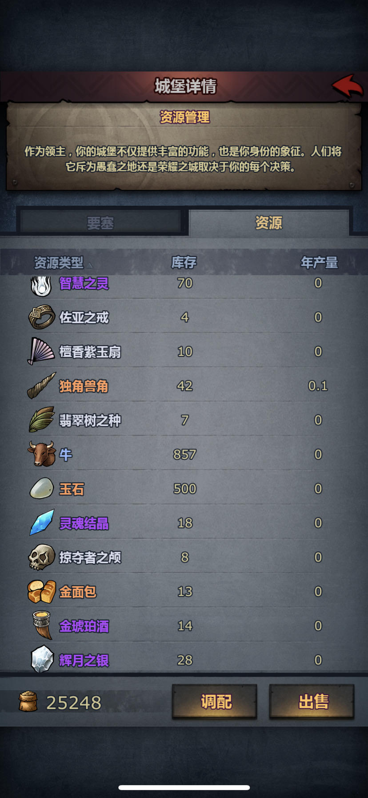
Task: Open the 资源 tab
Action: [269, 222]
